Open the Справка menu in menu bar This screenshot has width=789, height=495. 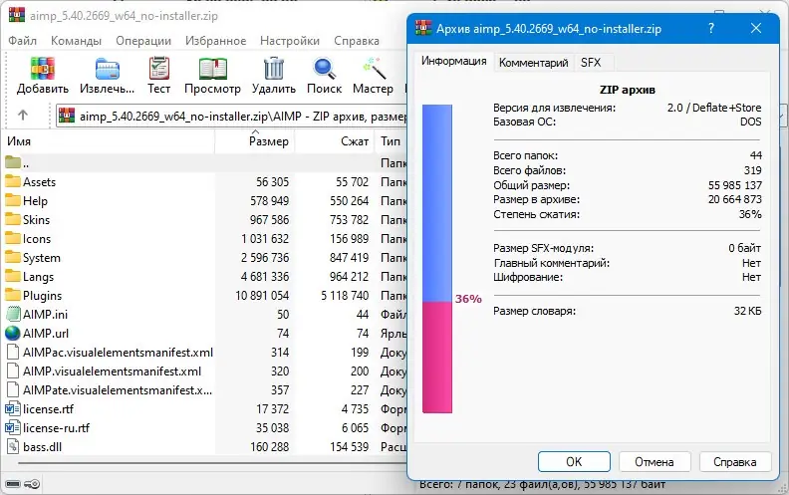(x=357, y=41)
